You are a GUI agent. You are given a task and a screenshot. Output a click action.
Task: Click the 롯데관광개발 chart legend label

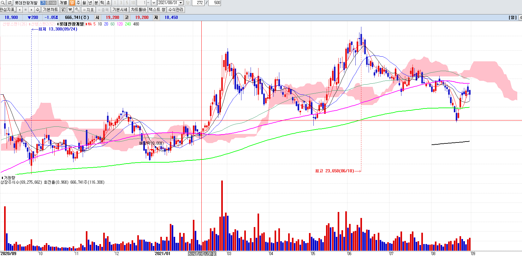tap(71, 24)
